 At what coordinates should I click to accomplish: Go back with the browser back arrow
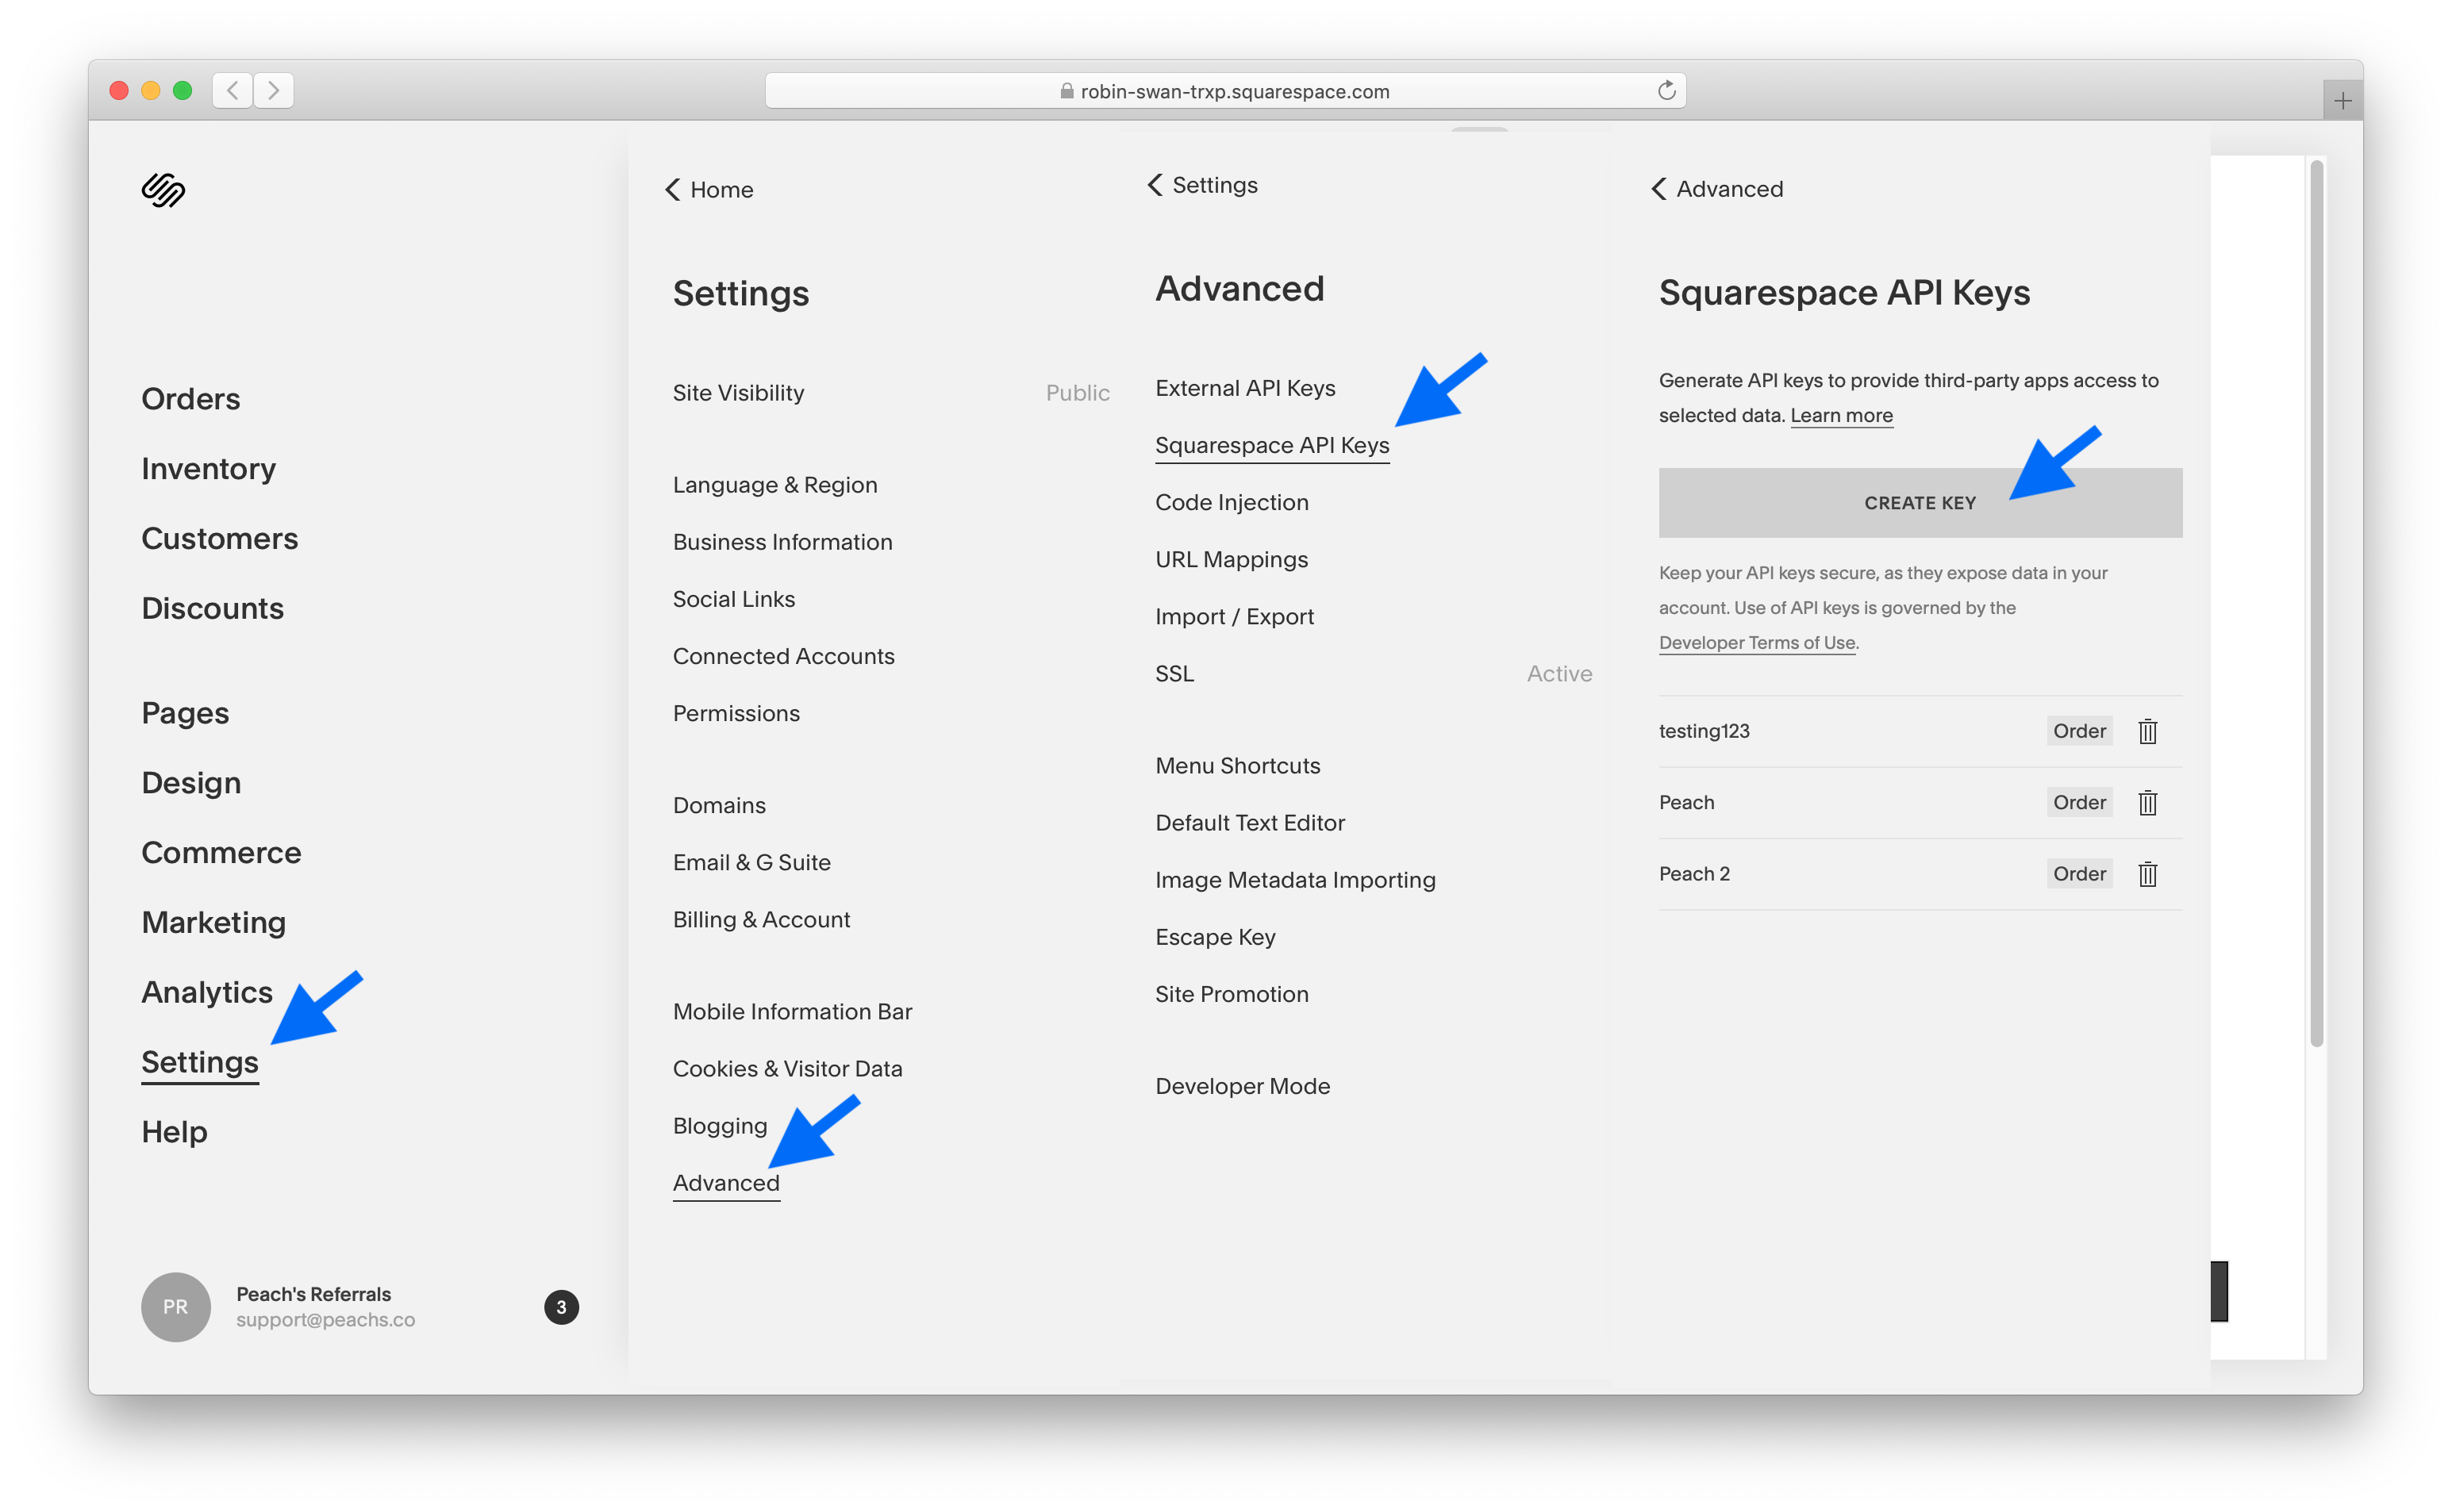tap(232, 91)
